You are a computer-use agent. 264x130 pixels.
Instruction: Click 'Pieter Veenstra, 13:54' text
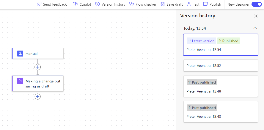click(204, 49)
